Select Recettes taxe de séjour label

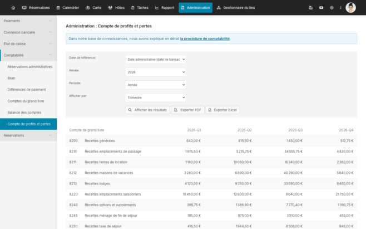(103, 226)
